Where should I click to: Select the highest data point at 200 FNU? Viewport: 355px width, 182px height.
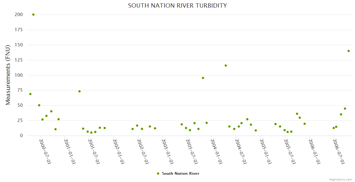tap(33, 15)
